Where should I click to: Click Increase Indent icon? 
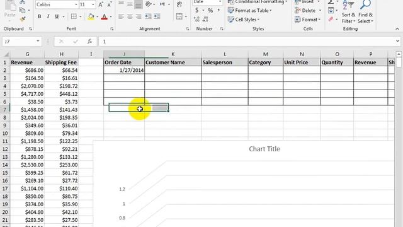pos(157,17)
